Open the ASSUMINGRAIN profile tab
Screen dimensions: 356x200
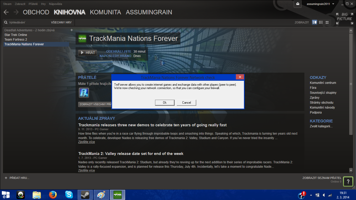(149, 12)
